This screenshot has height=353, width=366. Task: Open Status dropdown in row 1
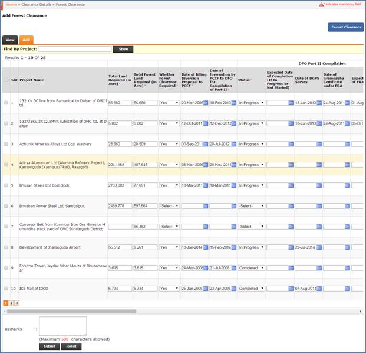tap(252, 103)
